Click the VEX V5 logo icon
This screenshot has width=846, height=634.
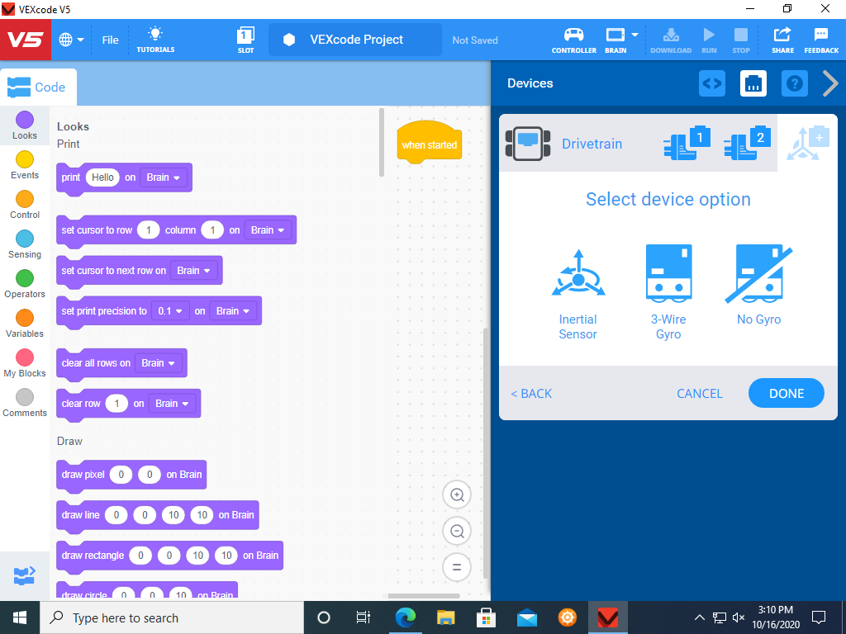(26, 40)
